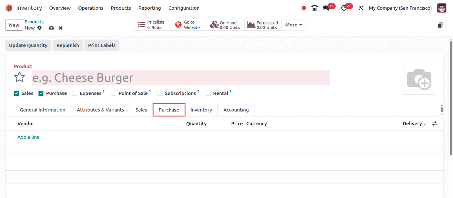Discard changes with the X icon
The width and height of the screenshot is (453, 198).
61,28
